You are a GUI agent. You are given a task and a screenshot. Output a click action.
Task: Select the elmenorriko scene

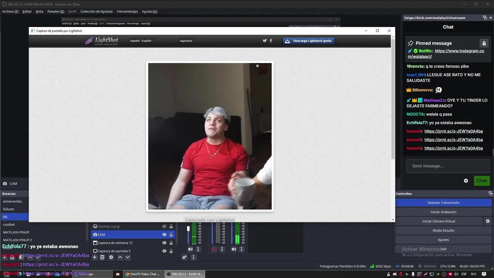(x=13, y=202)
